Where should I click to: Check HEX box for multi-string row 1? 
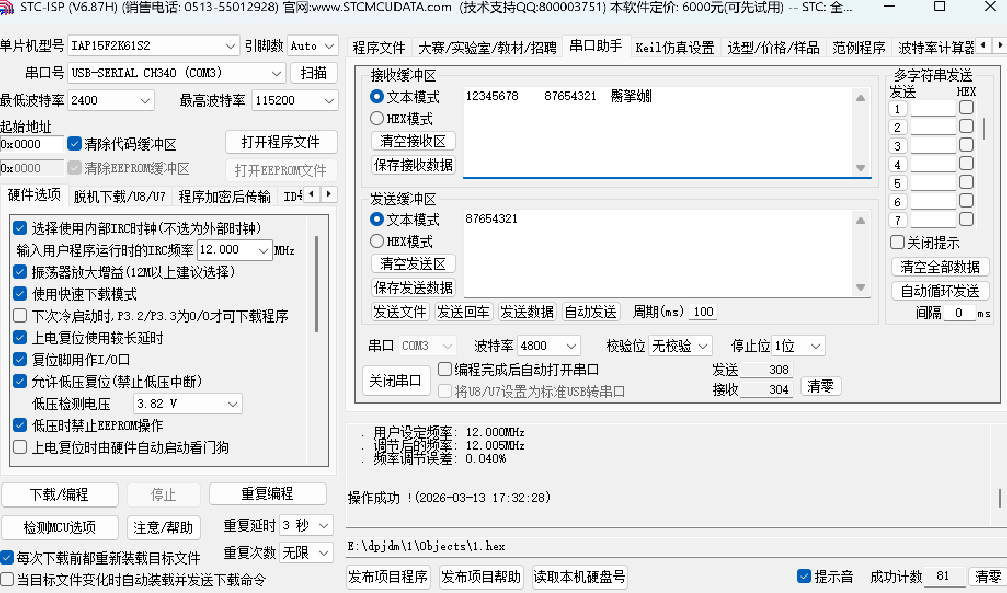click(x=966, y=108)
